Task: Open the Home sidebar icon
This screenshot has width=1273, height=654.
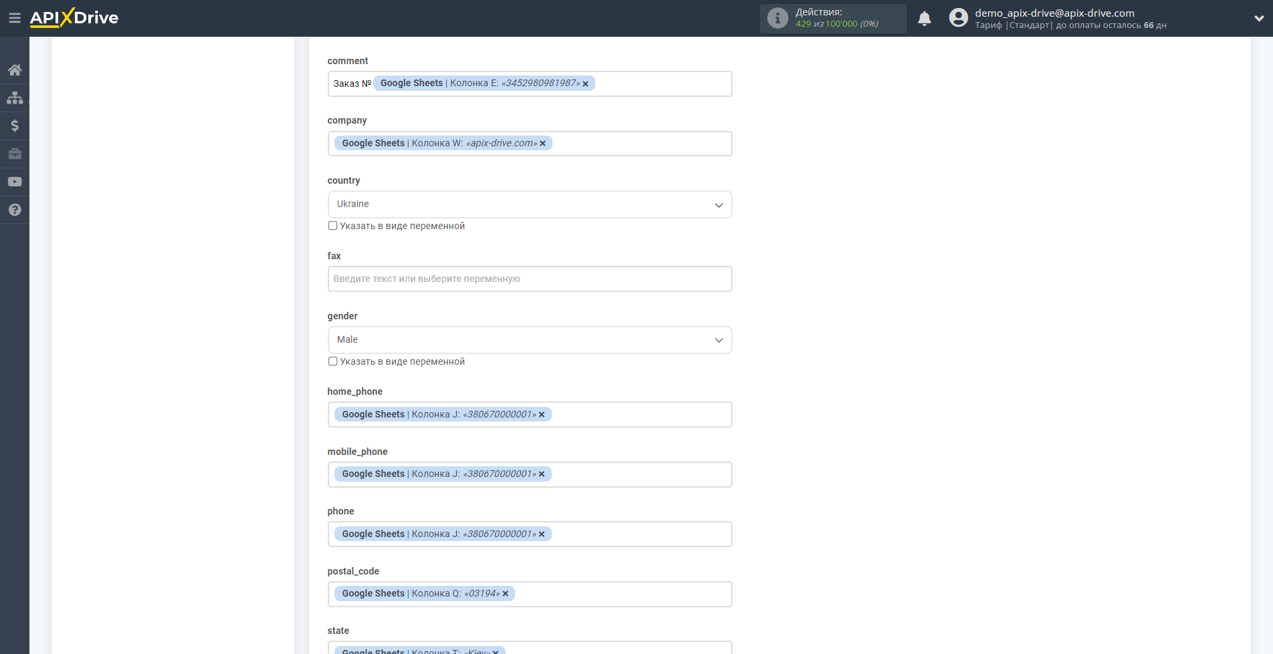Action: pos(15,70)
